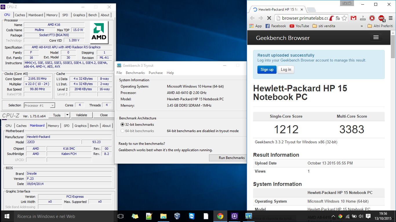Switch to Memory tab in upper CPU-Z

click(52, 15)
